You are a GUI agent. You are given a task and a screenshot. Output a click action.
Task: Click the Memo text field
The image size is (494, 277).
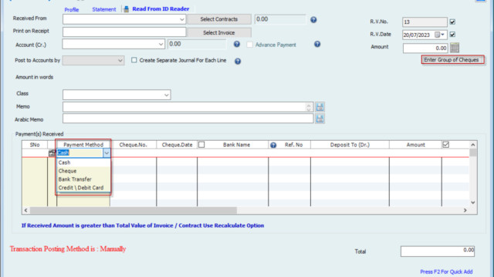[x=188, y=107]
